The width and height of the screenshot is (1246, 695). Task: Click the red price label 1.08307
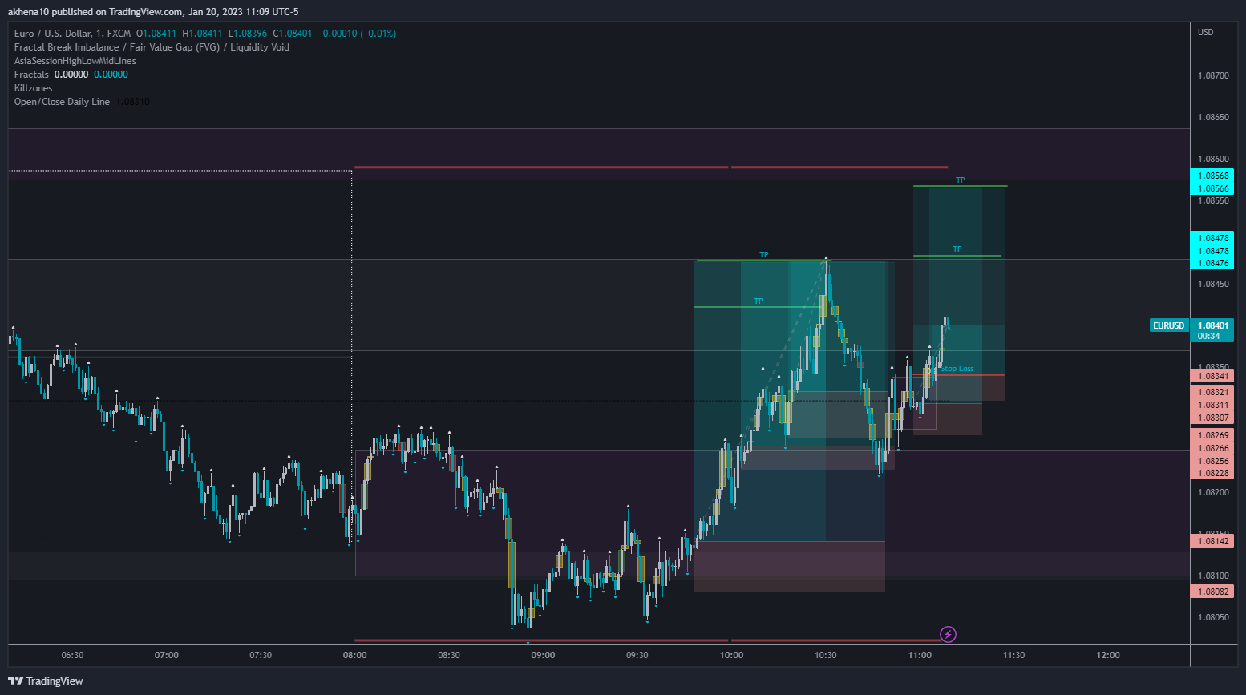click(x=1212, y=418)
